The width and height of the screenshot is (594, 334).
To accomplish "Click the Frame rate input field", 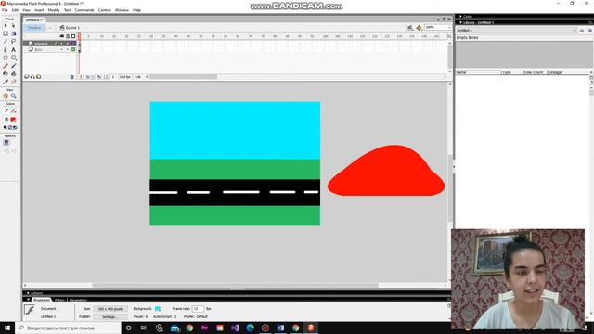I will pyautogui.click(x=198, y=309).
